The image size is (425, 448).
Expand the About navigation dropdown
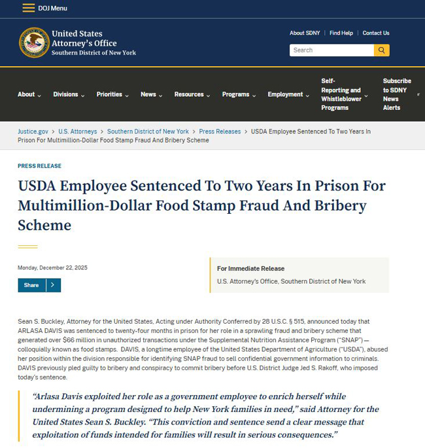[x=29, y=94]
